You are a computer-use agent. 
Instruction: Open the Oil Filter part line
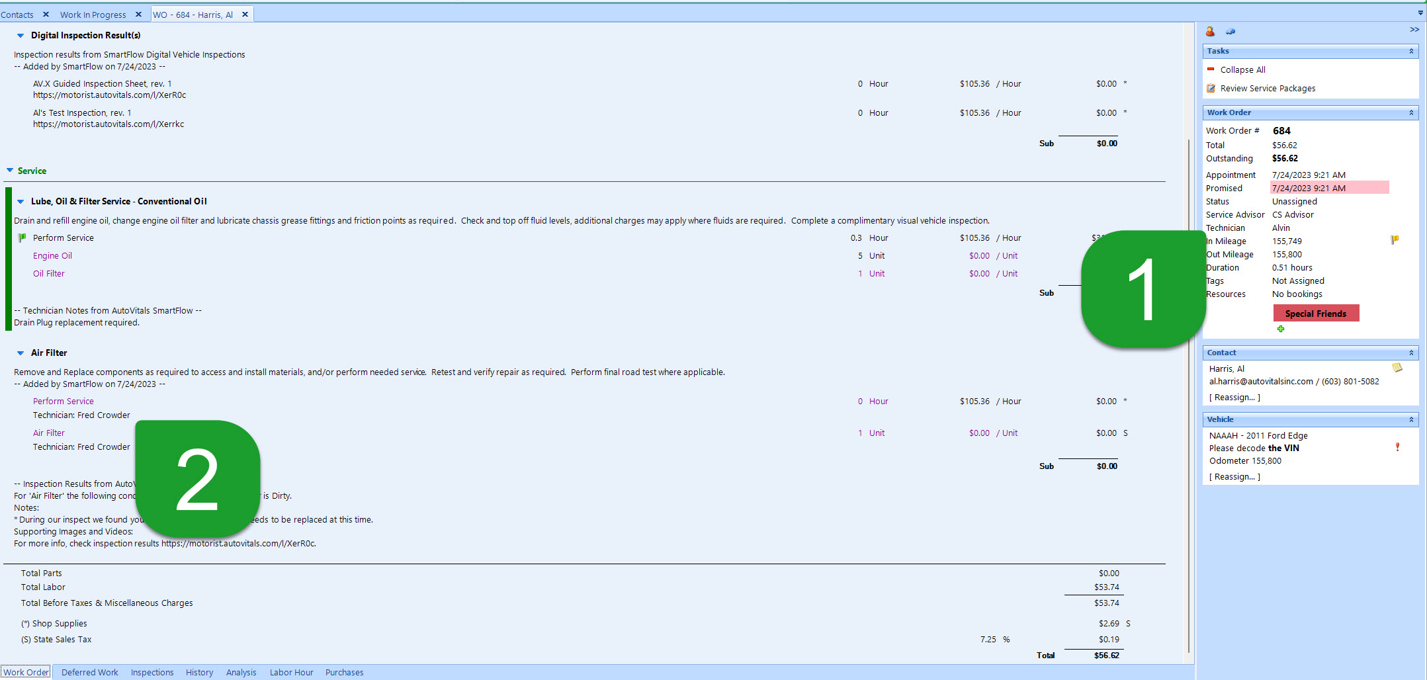[49, 274]
